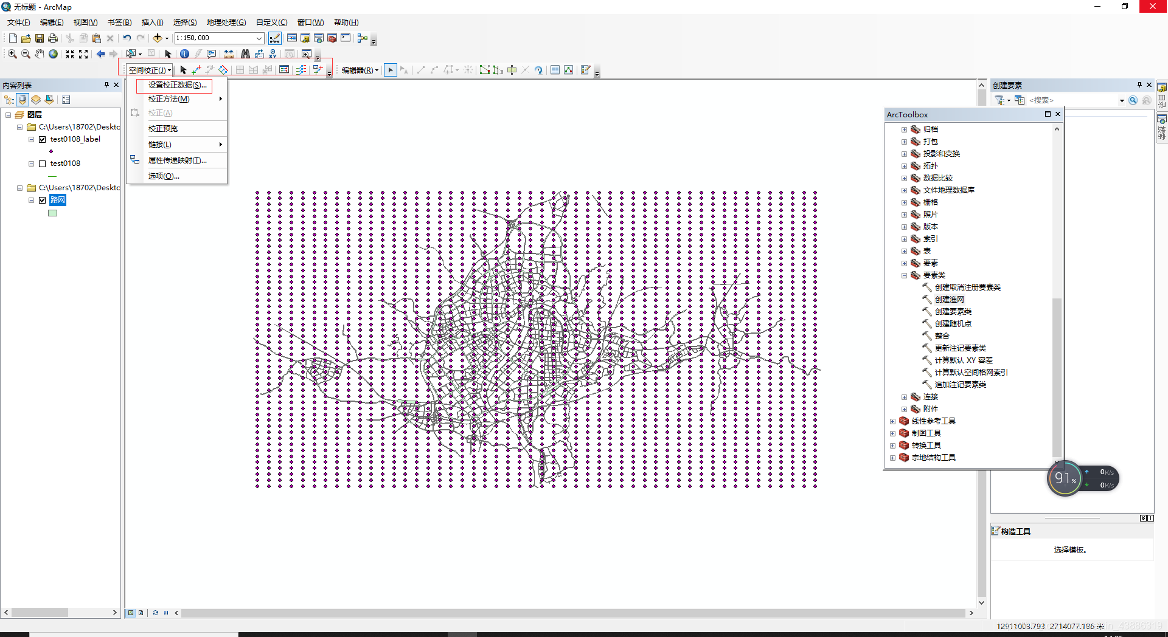Open the 编辑器(R) dropdown menu
The image size is (1168, 637).
pos(360,70)
